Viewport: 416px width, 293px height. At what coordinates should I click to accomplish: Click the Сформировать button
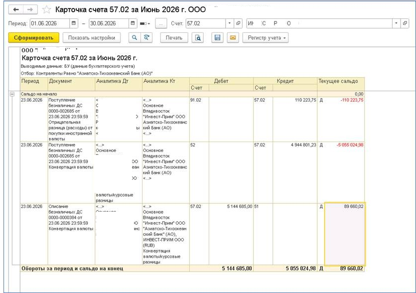tap(34, 38)
